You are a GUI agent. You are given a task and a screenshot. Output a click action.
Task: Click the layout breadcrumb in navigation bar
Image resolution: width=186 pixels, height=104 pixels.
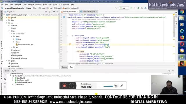pyautogui.click(x=58, y=8)
